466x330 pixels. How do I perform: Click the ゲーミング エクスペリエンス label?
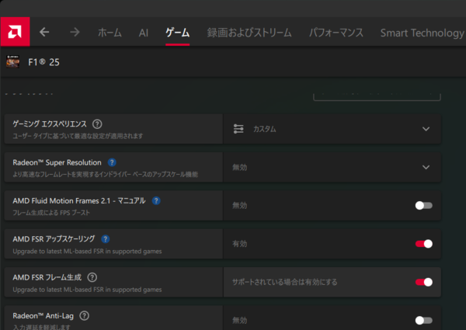click(50, 124)
